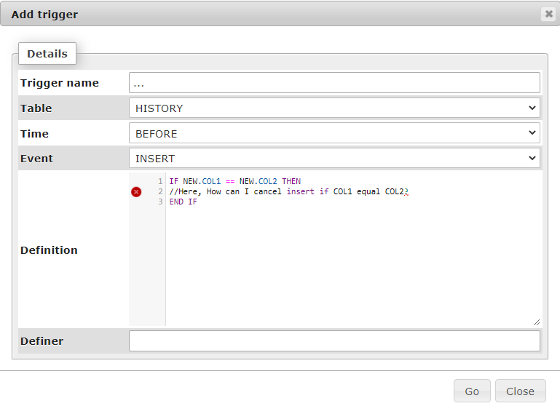Focus the Definer input field

[334, 341]
